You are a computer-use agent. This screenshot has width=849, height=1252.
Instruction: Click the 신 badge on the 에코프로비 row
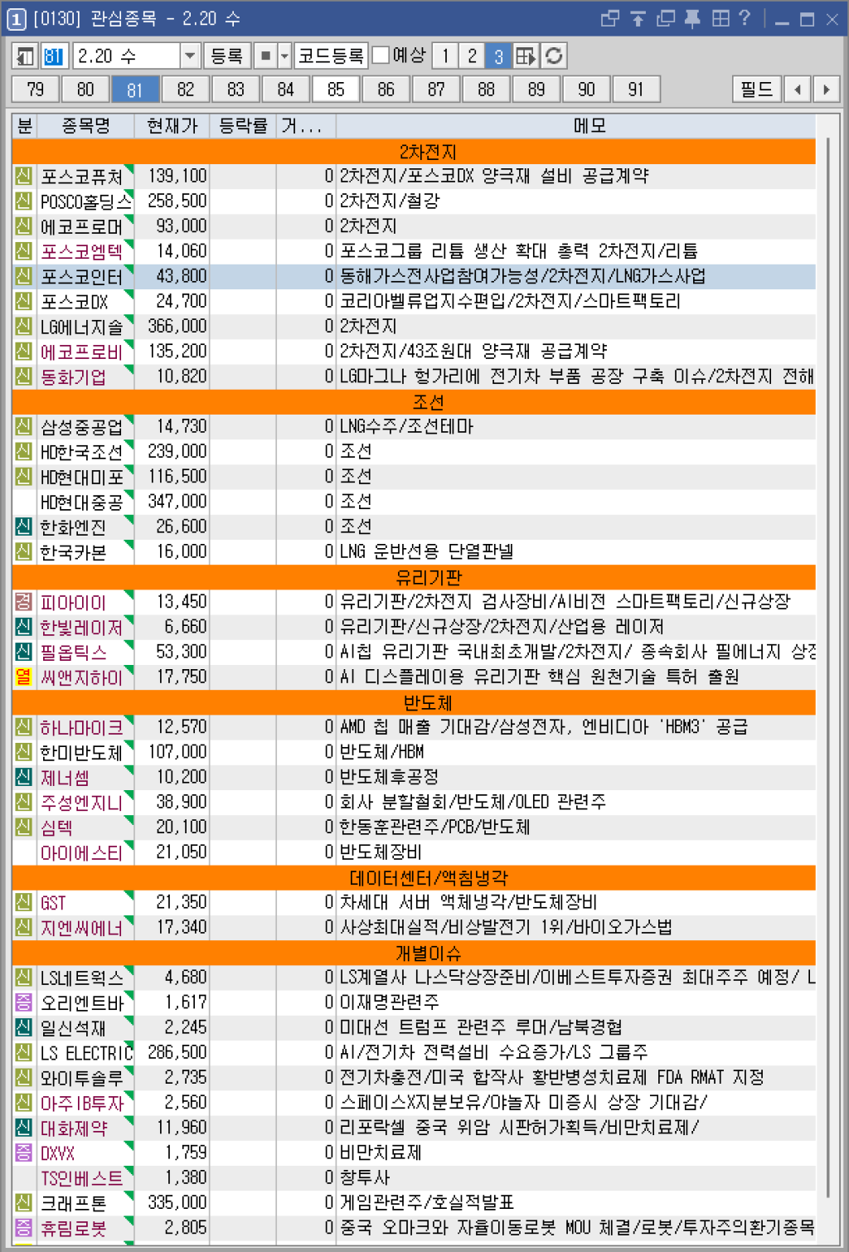tap(24, 351)
